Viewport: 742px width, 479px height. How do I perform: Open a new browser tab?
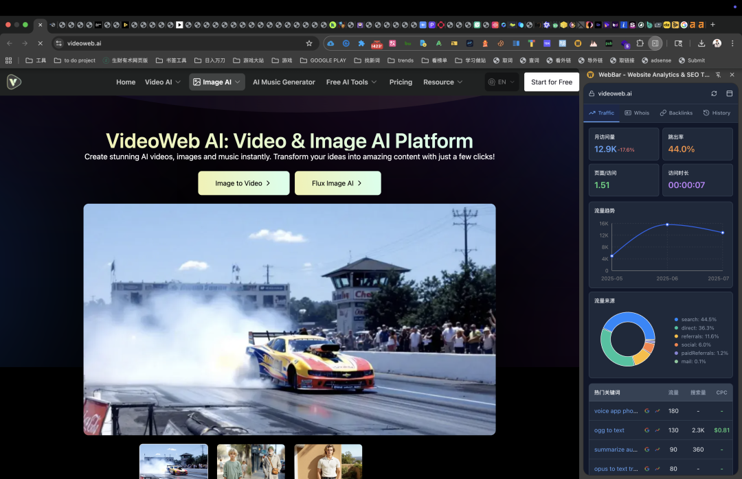point(712,25)
